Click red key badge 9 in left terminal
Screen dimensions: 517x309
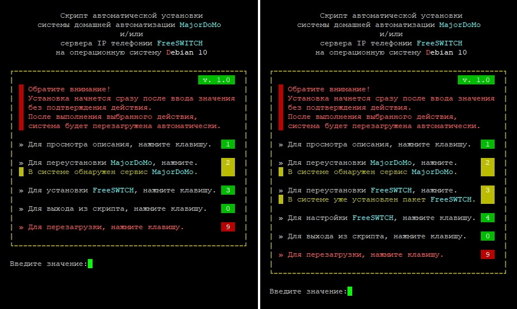[x=228, y=227]
